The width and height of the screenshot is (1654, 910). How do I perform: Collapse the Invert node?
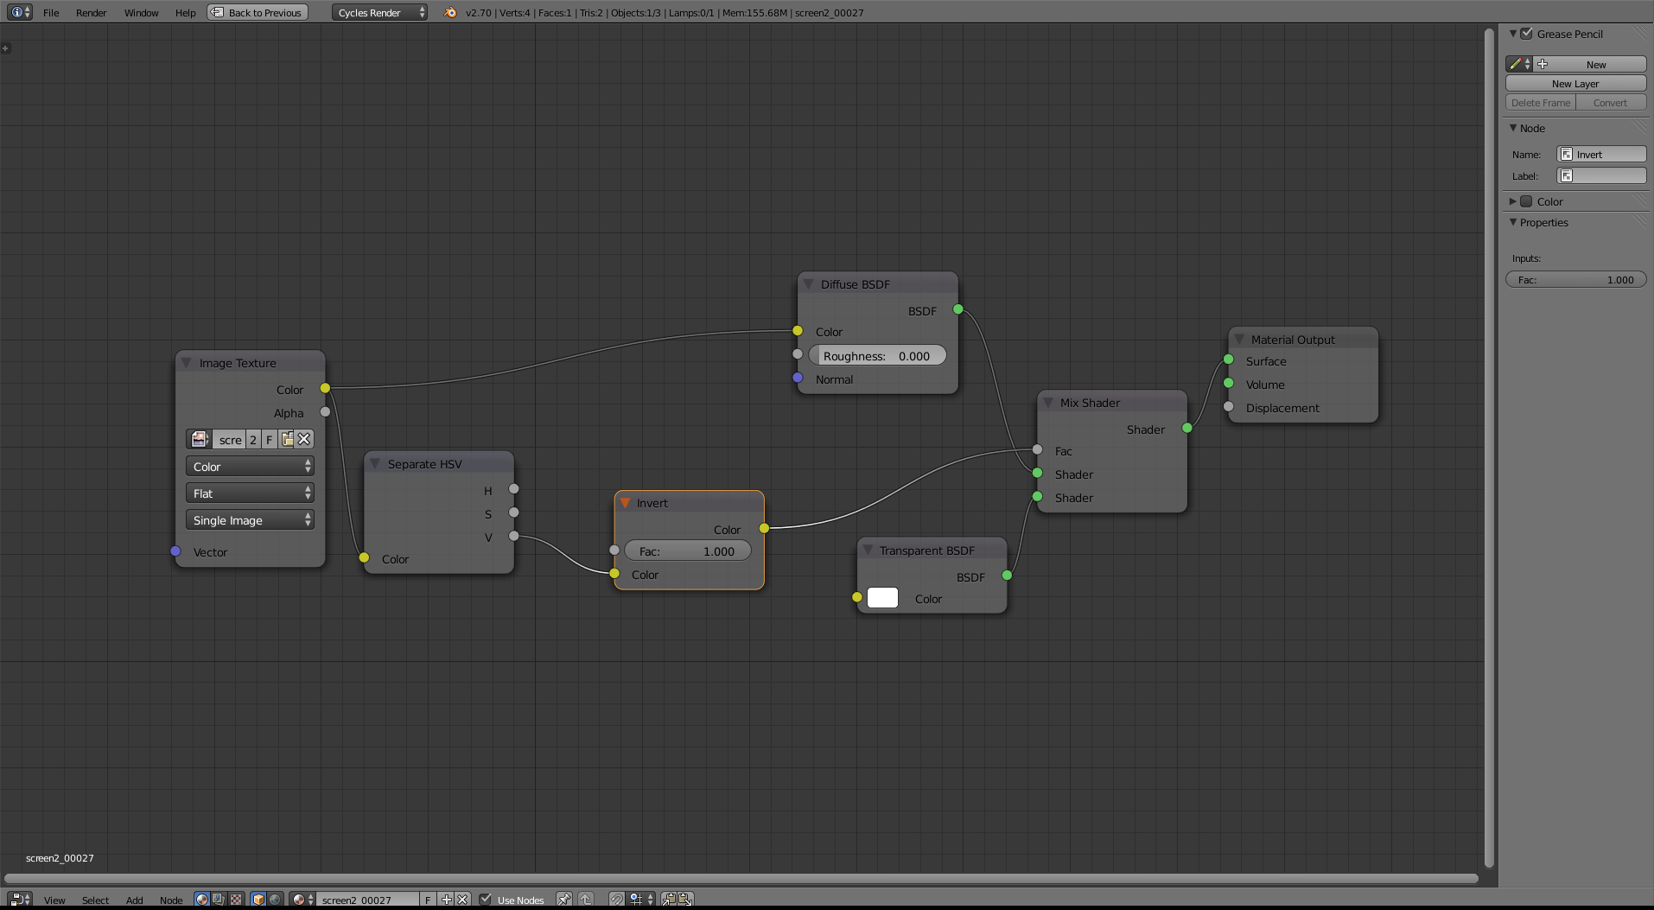(625, 503)
